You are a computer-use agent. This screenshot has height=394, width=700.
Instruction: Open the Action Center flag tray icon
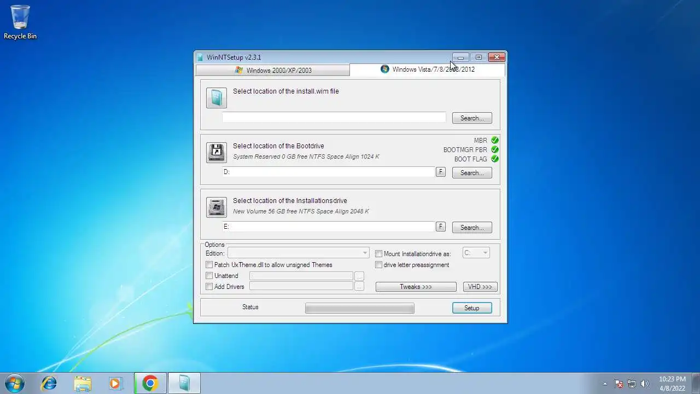click(619, 384)
